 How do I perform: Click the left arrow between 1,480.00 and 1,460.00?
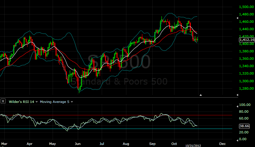tap(237, 18)
